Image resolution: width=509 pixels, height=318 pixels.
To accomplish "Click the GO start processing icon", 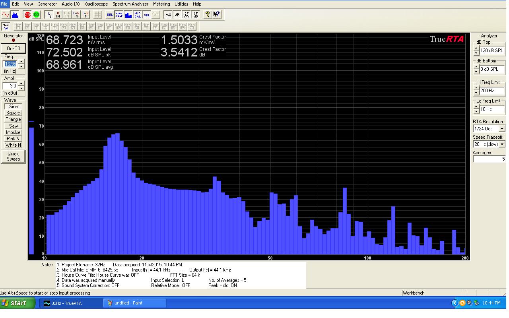I will (x=37, y=15).
